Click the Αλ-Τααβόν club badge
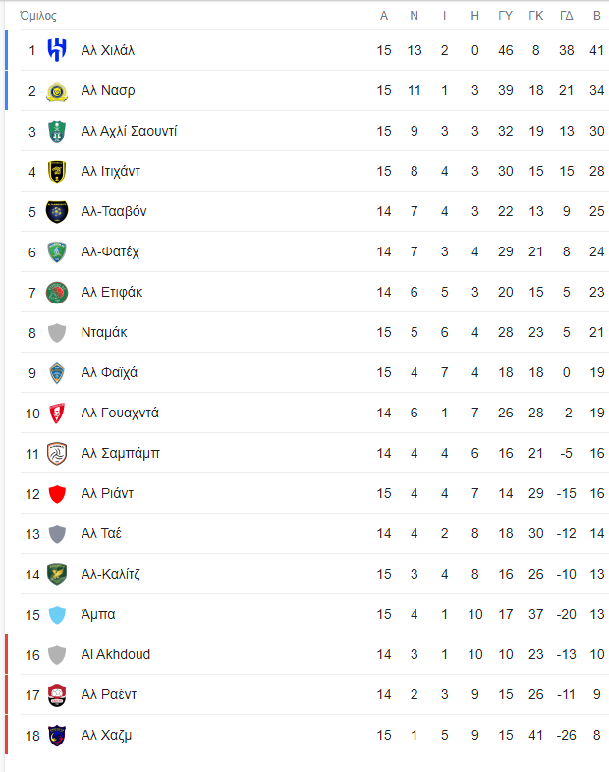609x772 pixels. (x=57, y=212)
